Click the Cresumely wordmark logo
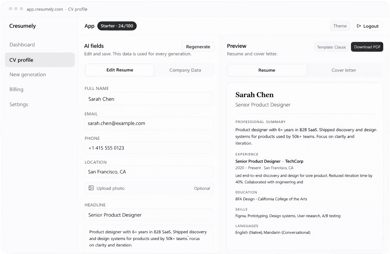Screen dimensions: 390x254 pyautogui.click(x=22, y=26)
